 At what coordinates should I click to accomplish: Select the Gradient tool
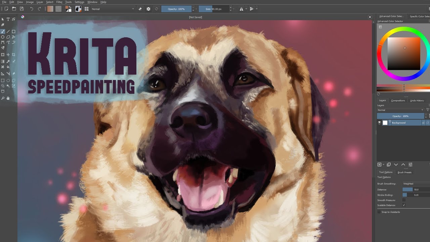(3, 62)
